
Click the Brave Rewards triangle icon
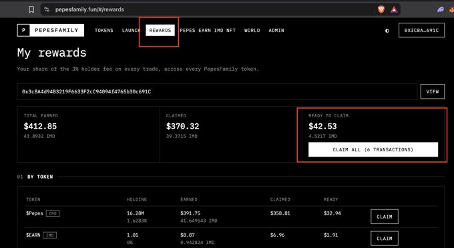pyautogui.click(x=394, y=9)
